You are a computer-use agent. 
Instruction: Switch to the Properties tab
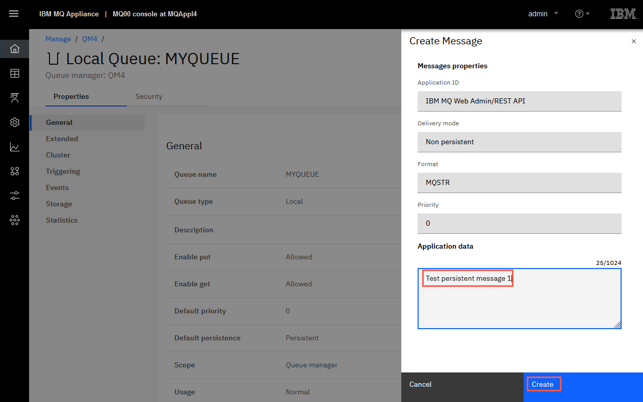coord(86,96)
